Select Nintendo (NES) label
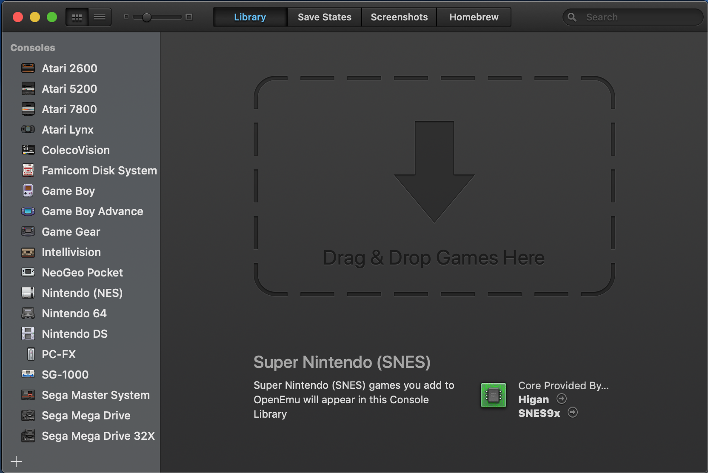Viewport: 708px width, 473px height. pyautogui.click(x=82, y=293)
